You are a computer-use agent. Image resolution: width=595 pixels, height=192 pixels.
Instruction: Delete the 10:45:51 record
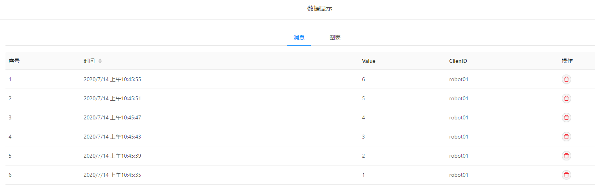tap(566, 98)
